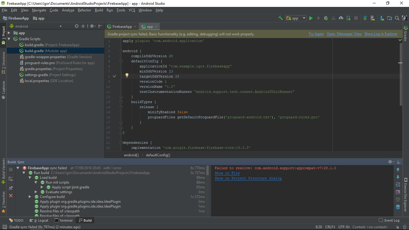Image resolution: width=409 pixels, height=230 pixels.
Task: Expand the app module tree node
Action: (9, 33)
